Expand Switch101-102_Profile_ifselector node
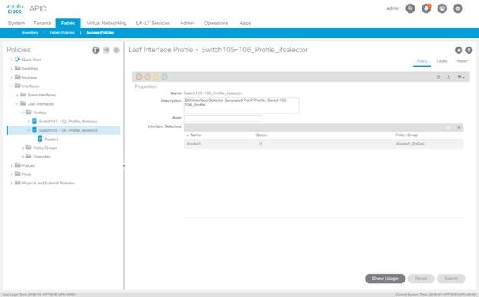Viewport: 479px width, 297px height. [28, 122]
